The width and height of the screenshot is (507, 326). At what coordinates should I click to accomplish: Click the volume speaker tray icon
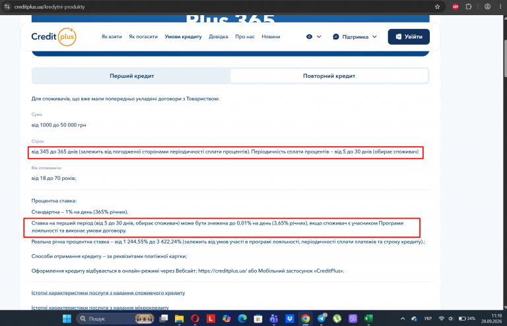[451, 319]
